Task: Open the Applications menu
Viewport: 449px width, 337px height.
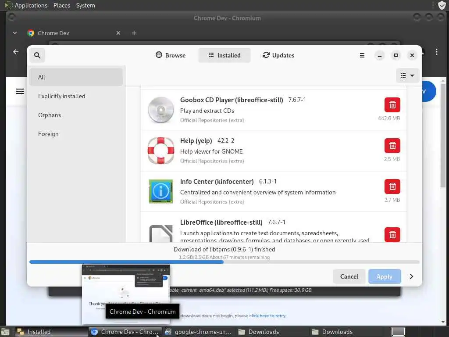Action: click(x=31, y=5)
